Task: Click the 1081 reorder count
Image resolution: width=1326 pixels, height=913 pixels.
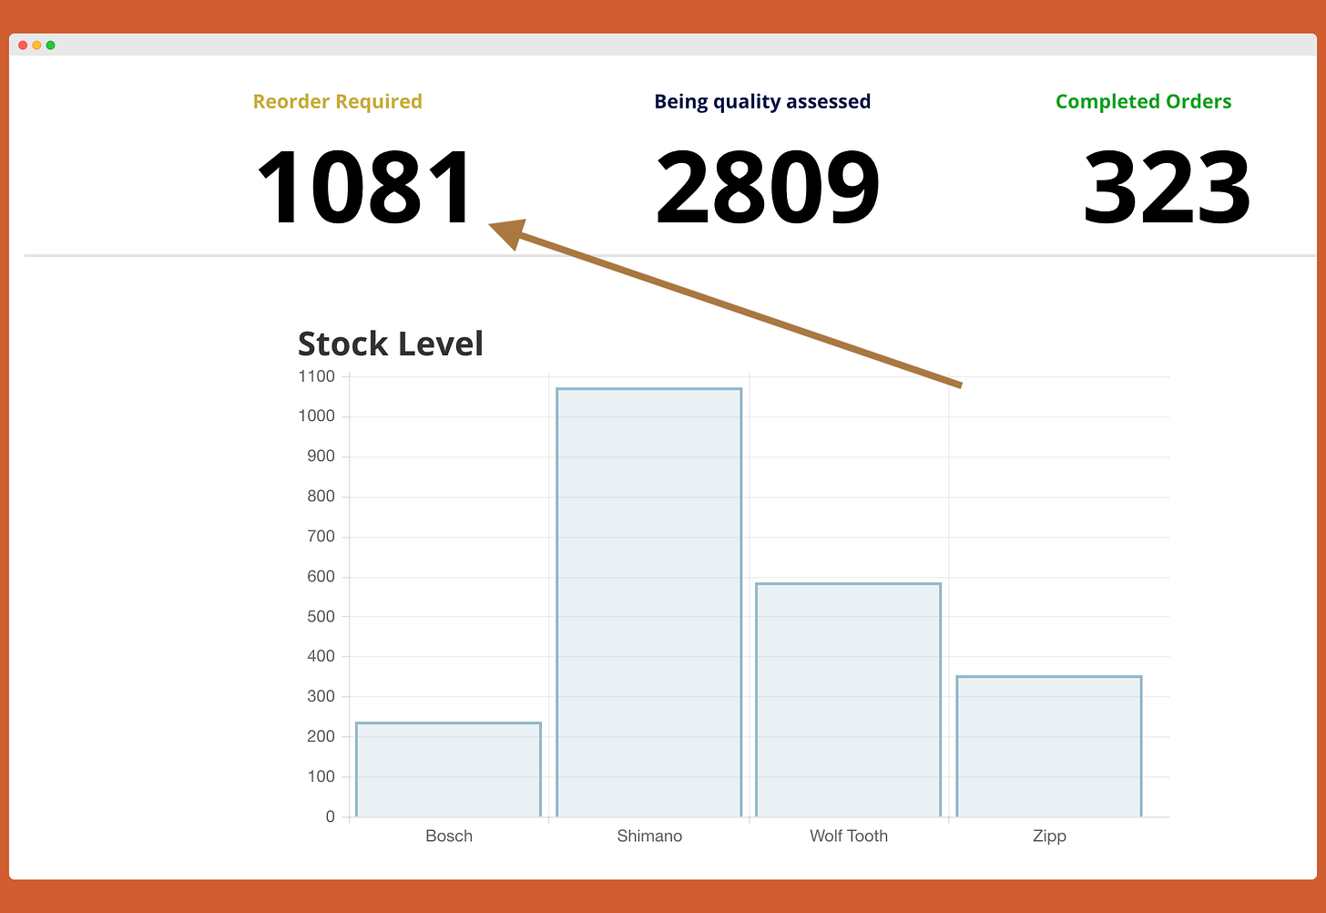Action: pos(364,187)
